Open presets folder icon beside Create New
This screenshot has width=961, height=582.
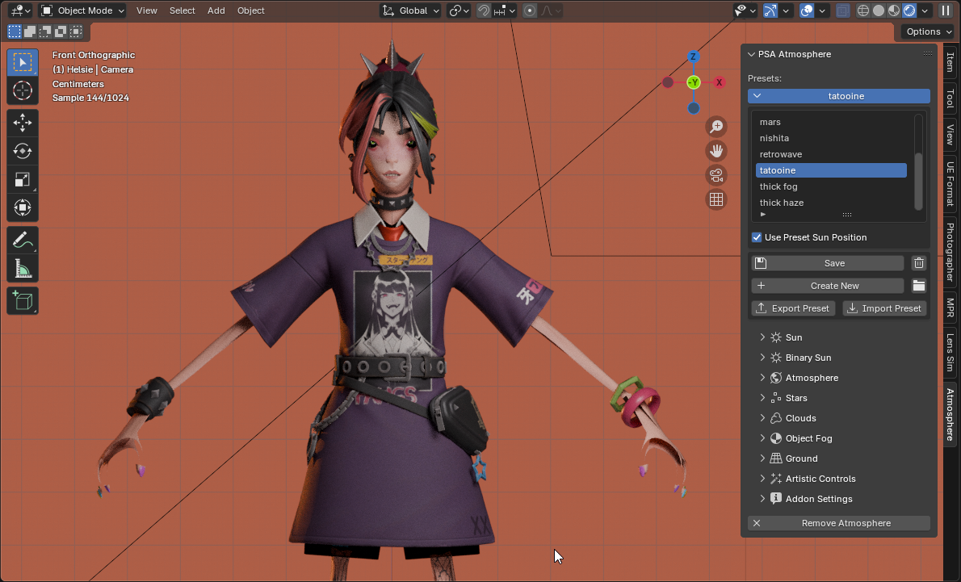[918, 286]
